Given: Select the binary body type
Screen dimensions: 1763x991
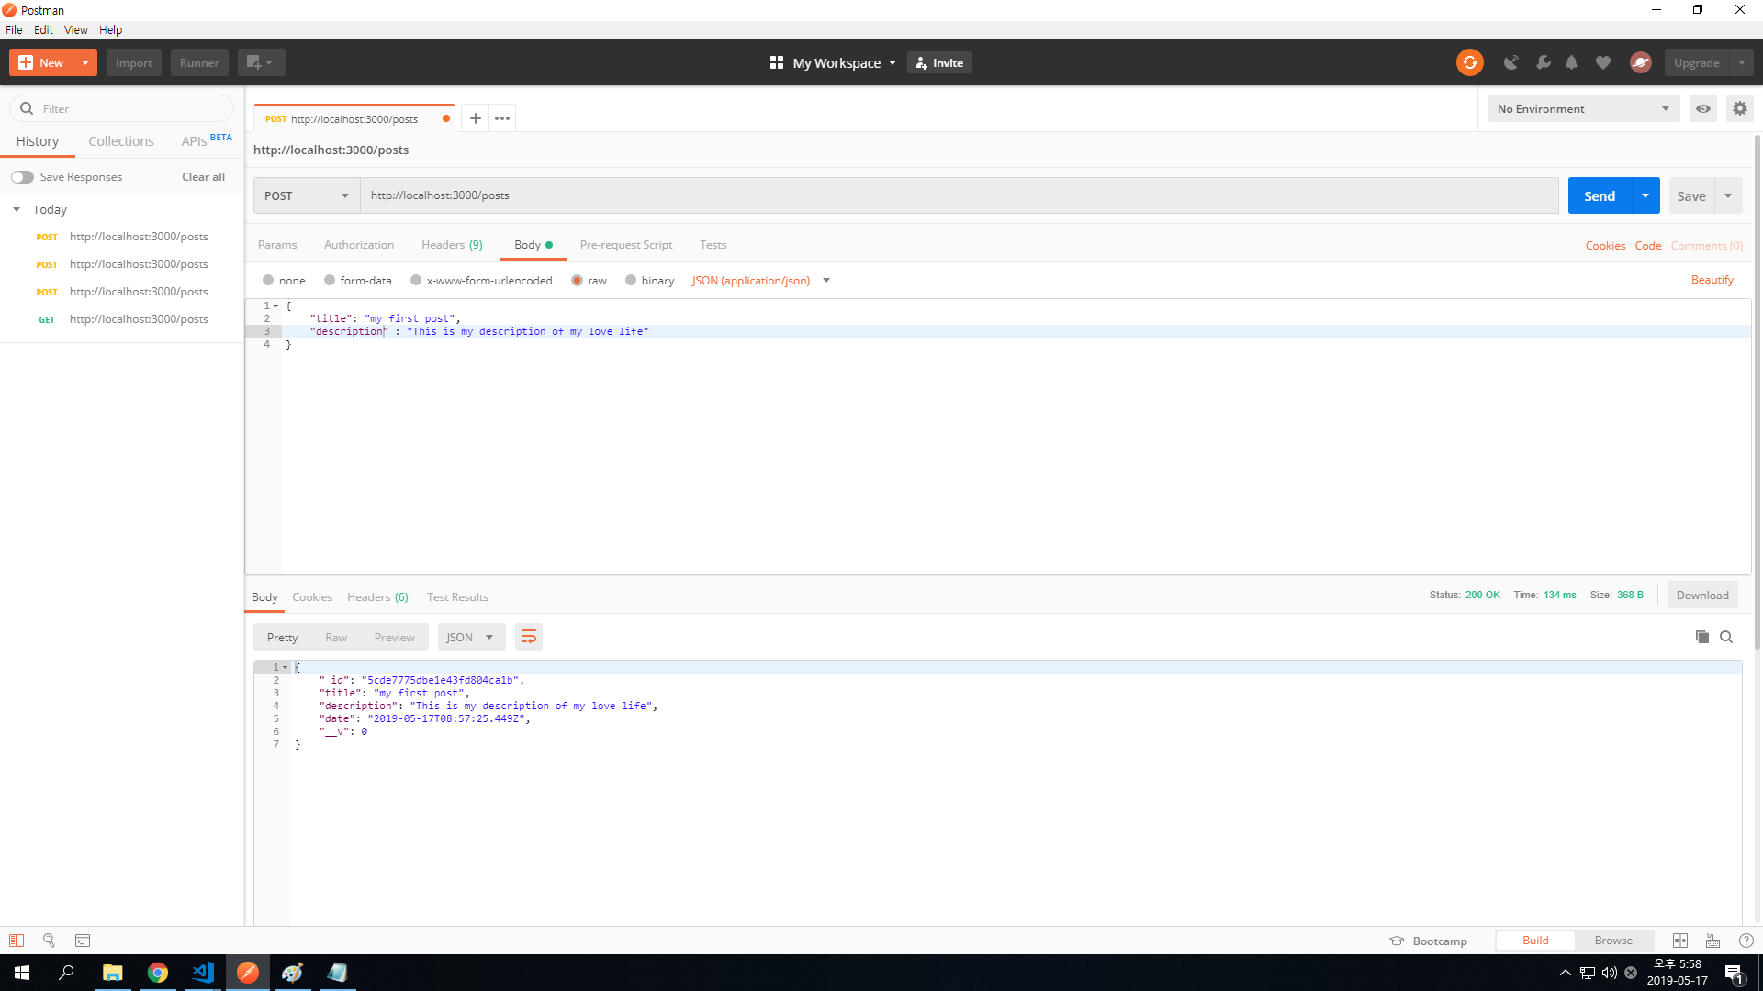Looking at the screenshot, I should (631, 280).
